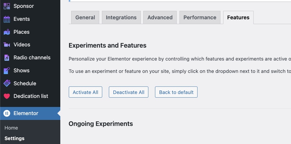The width and height of the screenshot is (291, 144).
Task: Select the Performance tab
Action: coord(200,17)
